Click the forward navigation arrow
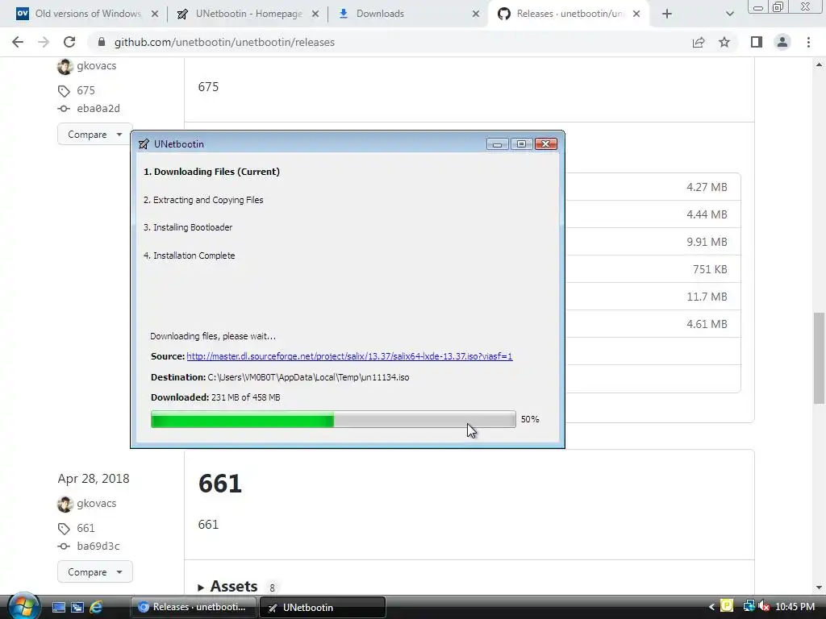The width and height of the screenshot is (826, 619). tap(44, 42)
